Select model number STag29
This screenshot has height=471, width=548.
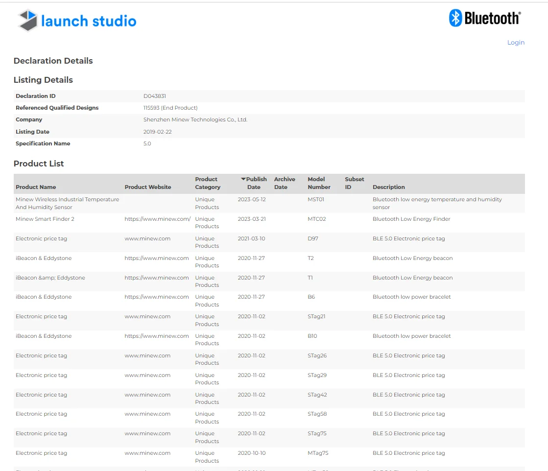pos(317,375)
